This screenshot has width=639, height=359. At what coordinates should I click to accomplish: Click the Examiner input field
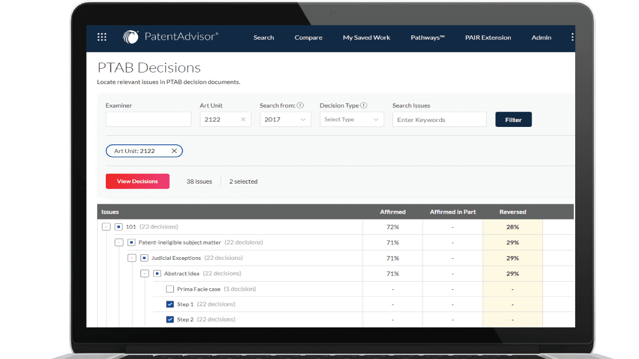pos(148,119)
